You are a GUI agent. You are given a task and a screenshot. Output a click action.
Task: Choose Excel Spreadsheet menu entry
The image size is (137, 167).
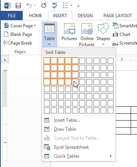[78, 147]
